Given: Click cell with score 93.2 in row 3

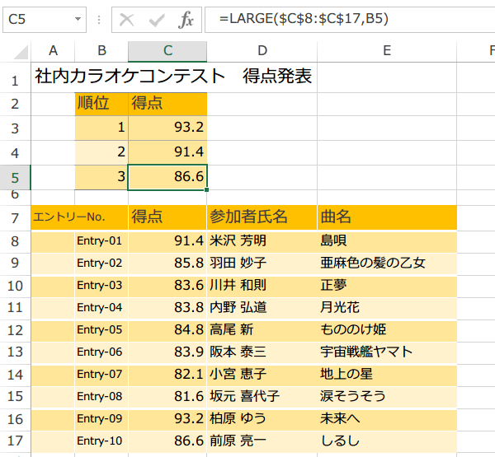Looking at the screenshot, I should tap(167, 128).
